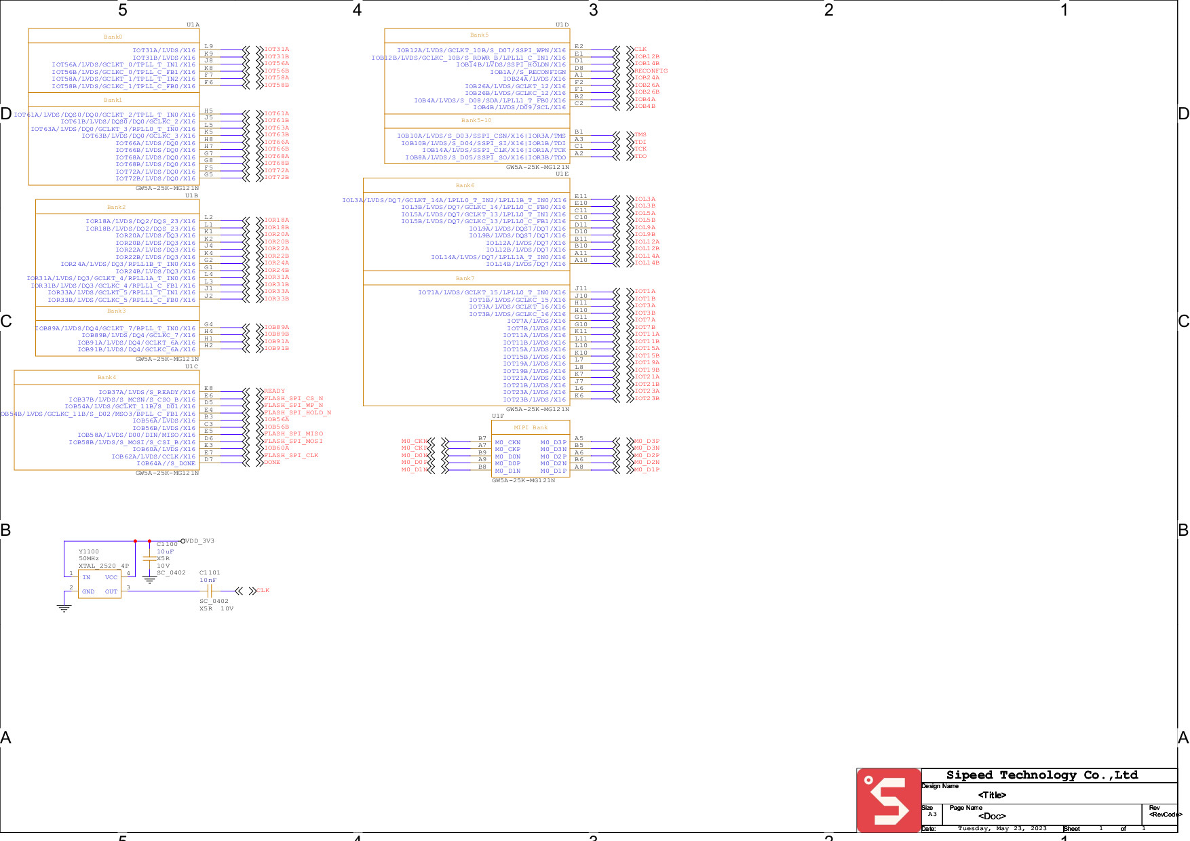Viewport: 1190px width, 841px height.
Task: Select the RECONFIG net label
Action: click(651, 71)
